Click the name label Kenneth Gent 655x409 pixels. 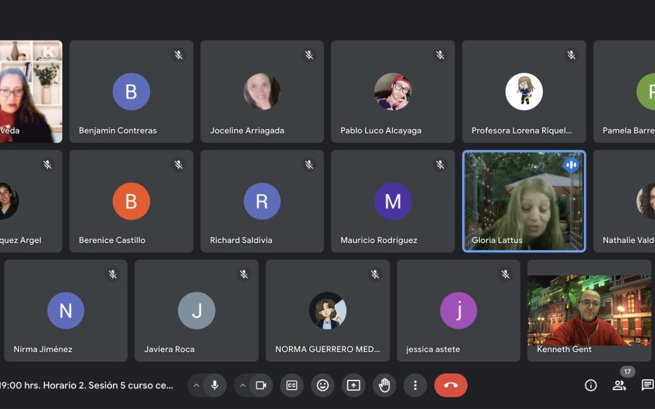point(564,350)
